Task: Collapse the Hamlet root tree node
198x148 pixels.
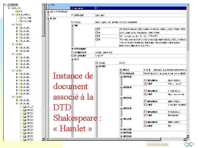Action: [4, 5]
